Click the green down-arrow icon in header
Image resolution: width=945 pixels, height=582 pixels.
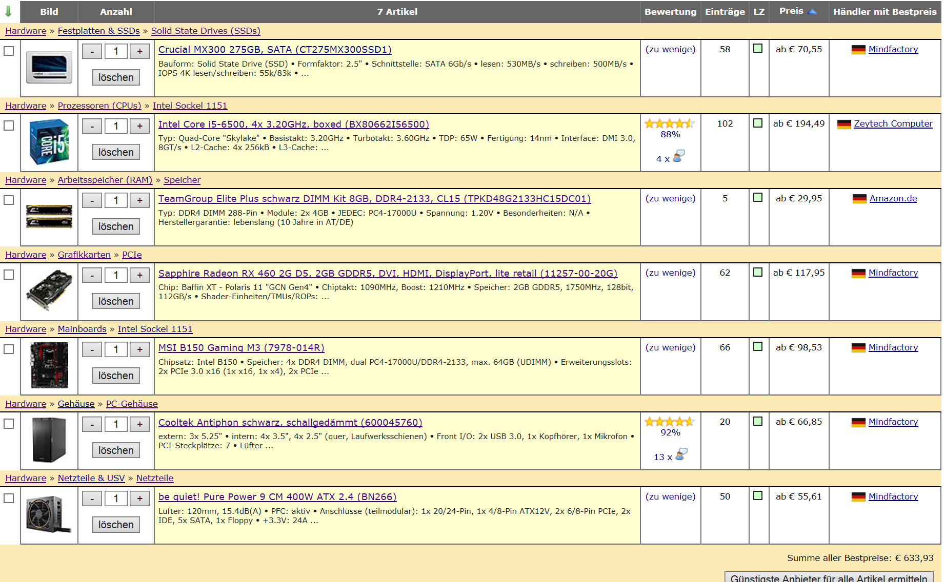8,11
